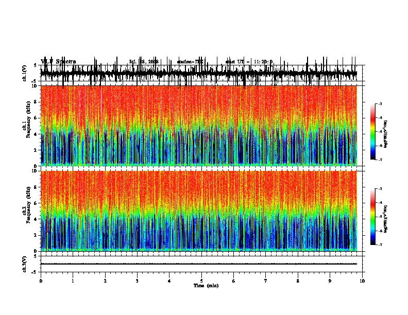Click the time axis tick label '10'
Screen dimensions: 408x315
point(362,281)
